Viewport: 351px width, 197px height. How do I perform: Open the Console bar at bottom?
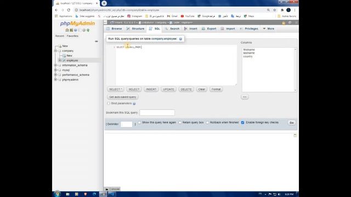click(x=112, y=189)
